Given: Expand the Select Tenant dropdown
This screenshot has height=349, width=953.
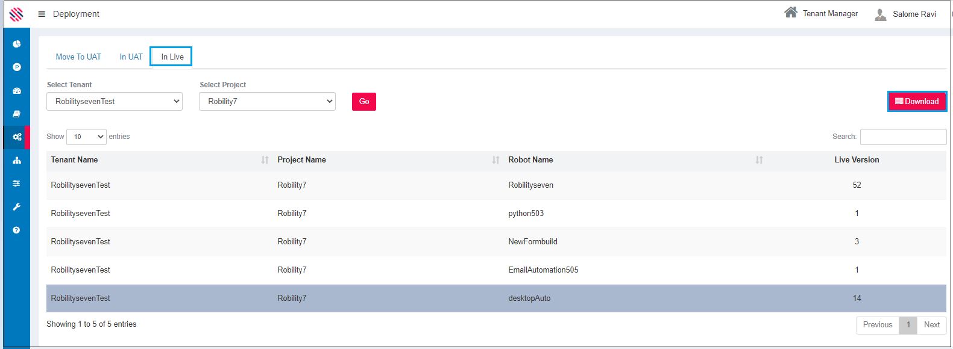Looking at the screenshot, I should [115, 102].
